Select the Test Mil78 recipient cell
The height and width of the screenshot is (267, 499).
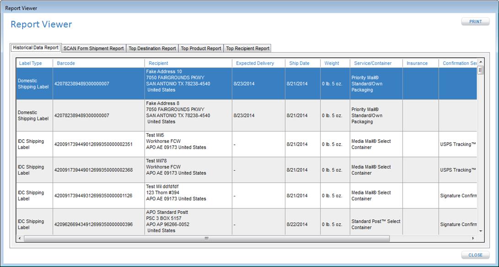(188, 170)
